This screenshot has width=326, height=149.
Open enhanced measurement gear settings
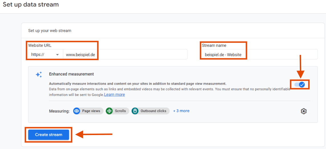click(304, 111)
